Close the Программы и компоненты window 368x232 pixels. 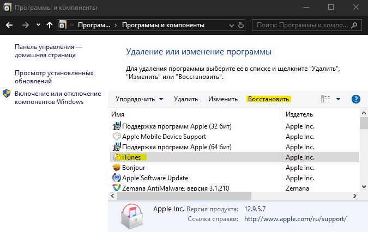tap(356, 8)
